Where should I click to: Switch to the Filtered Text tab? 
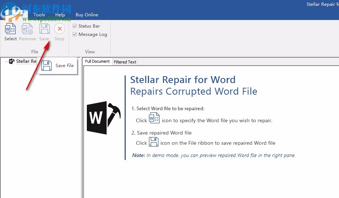tap(125, 62)
